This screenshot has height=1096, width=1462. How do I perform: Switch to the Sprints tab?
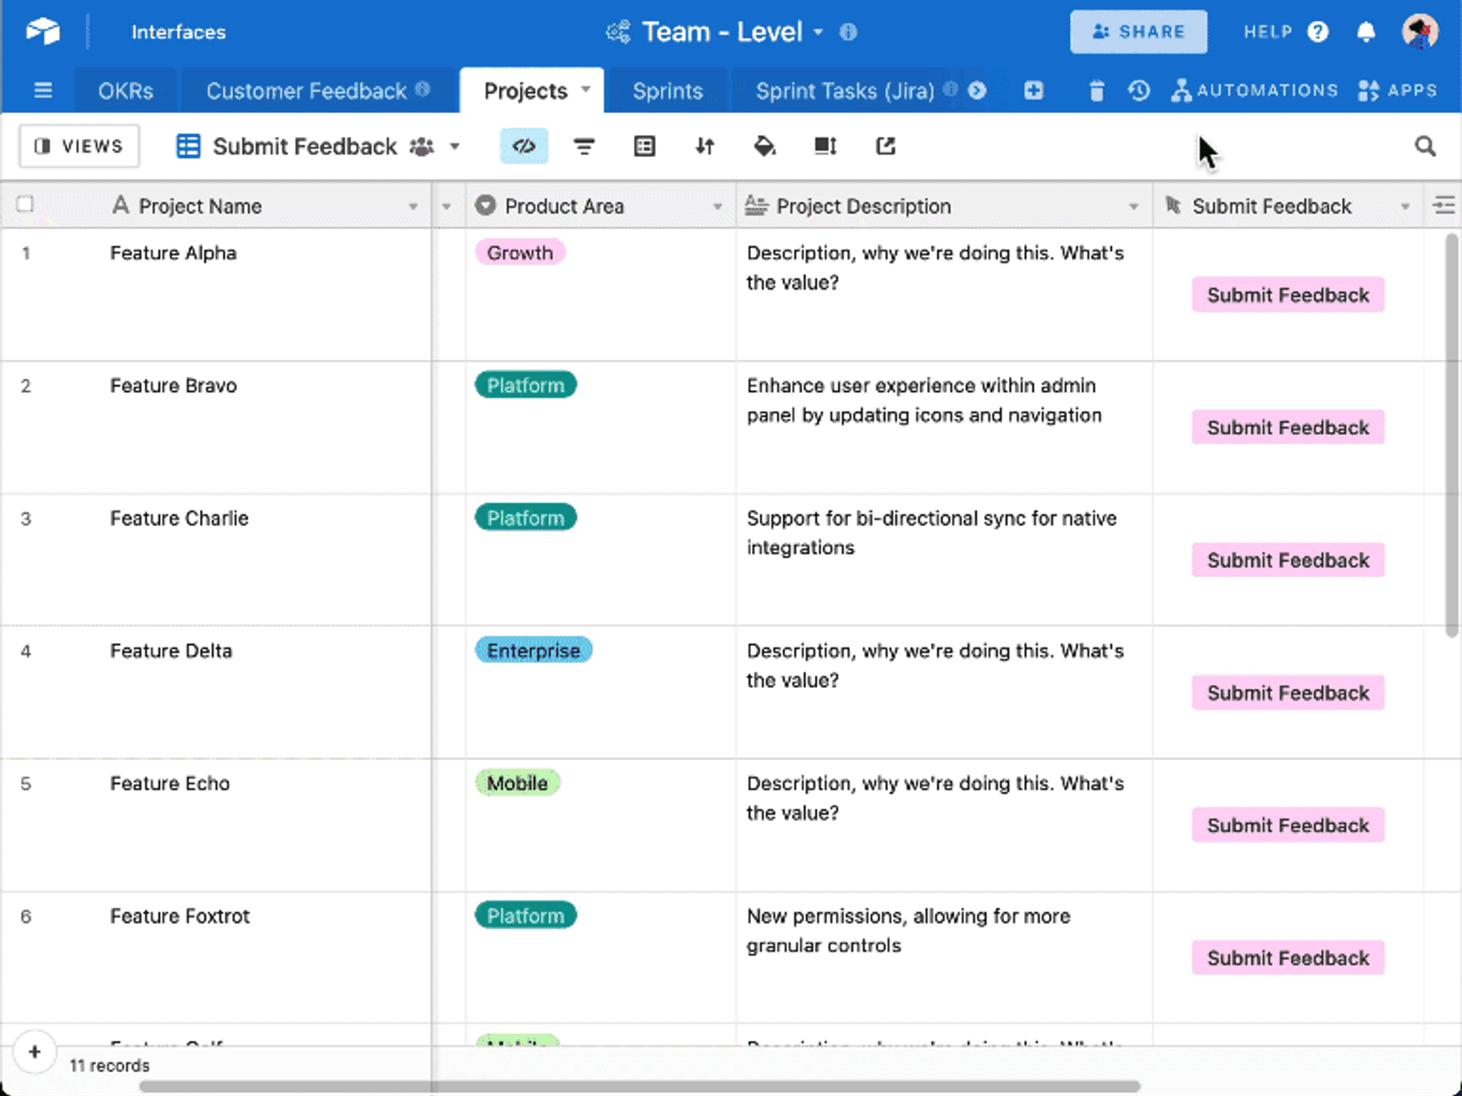pyautogui.click(x=668, y=91)
